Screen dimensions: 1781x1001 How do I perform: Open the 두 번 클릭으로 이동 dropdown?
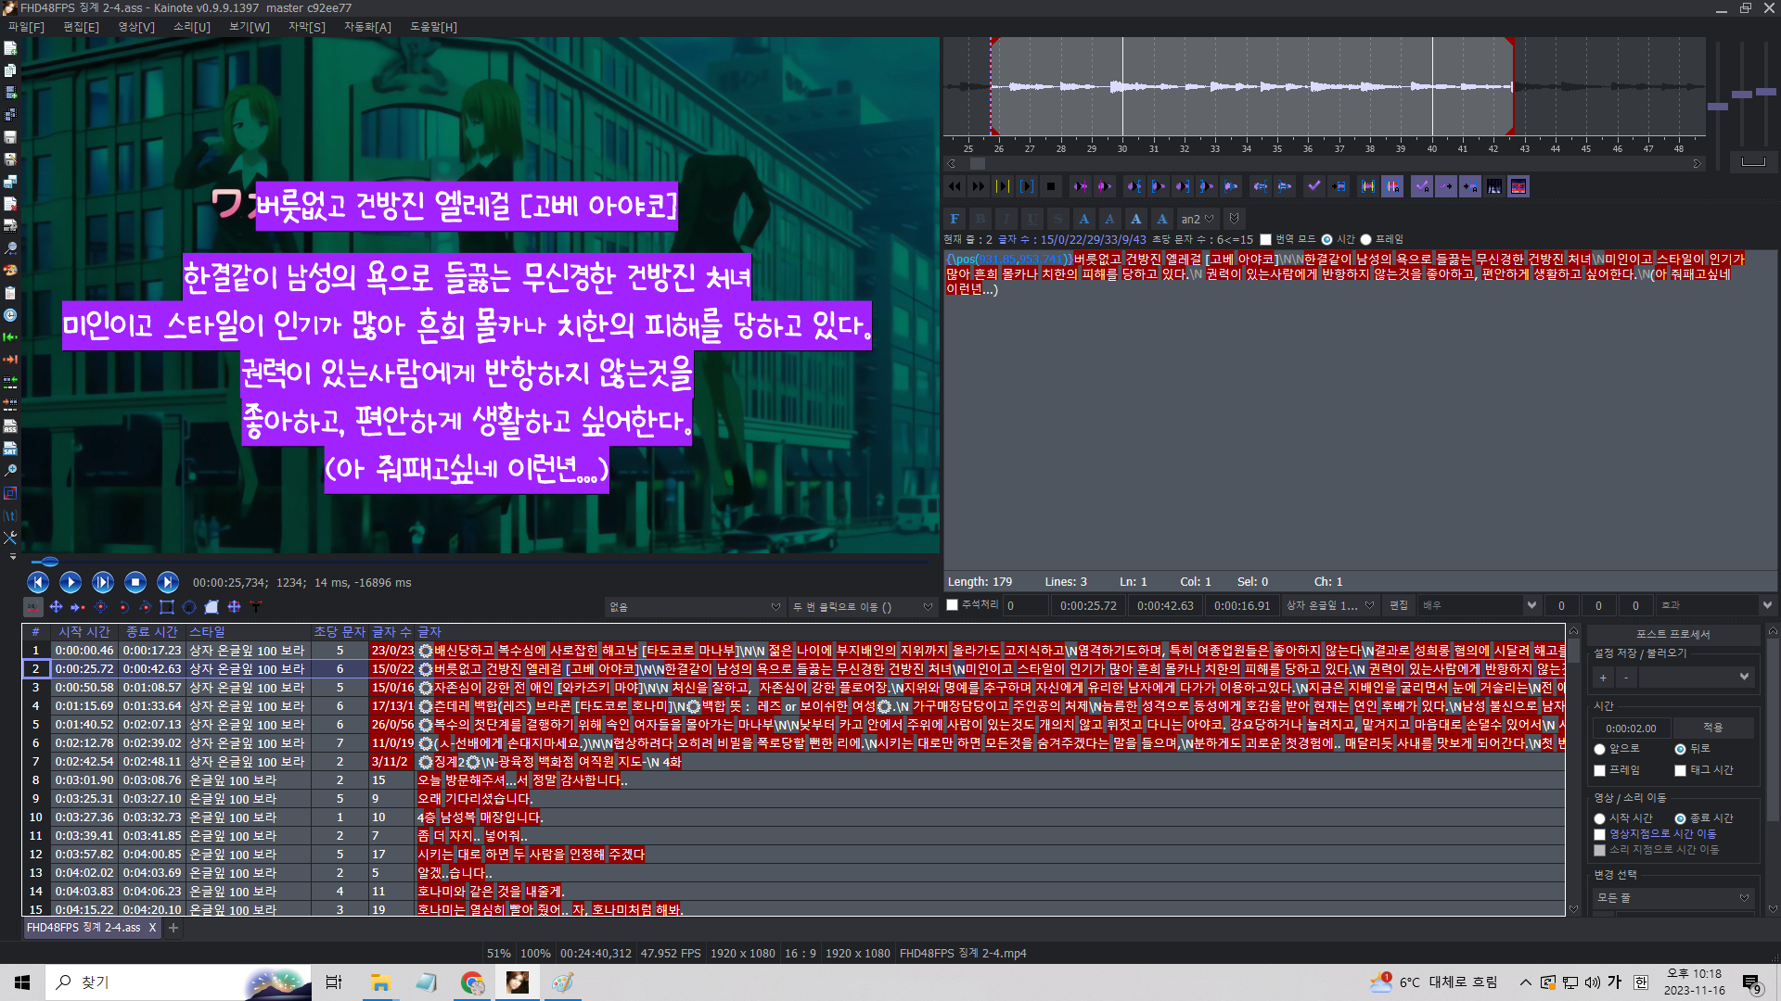[862, 607]
